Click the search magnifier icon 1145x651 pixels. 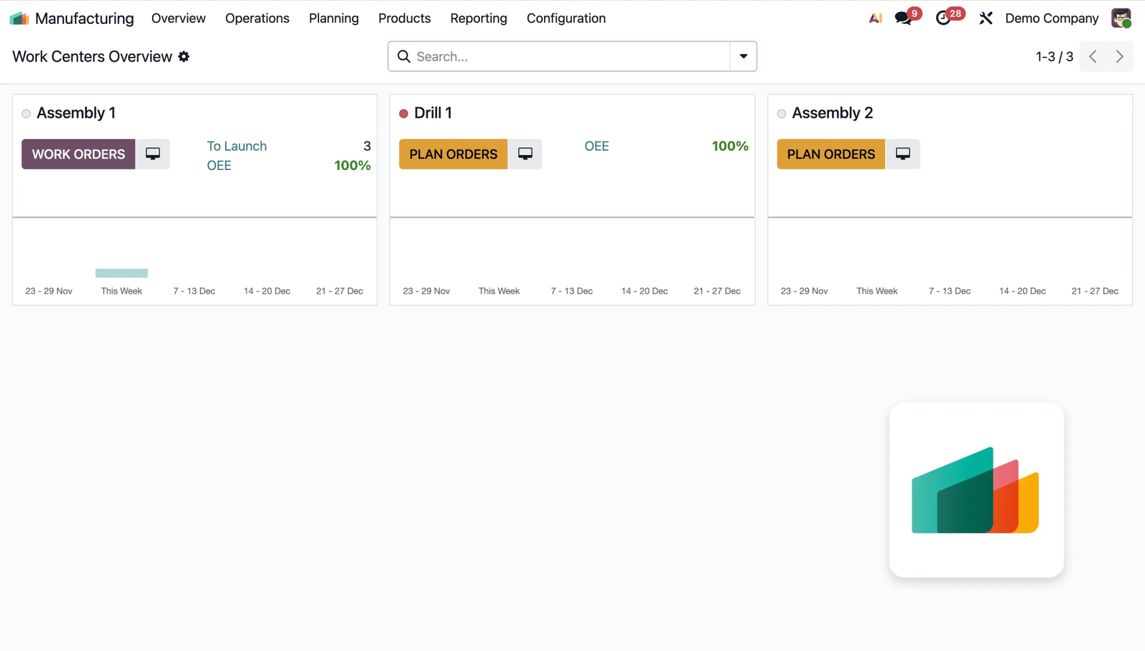404,57
